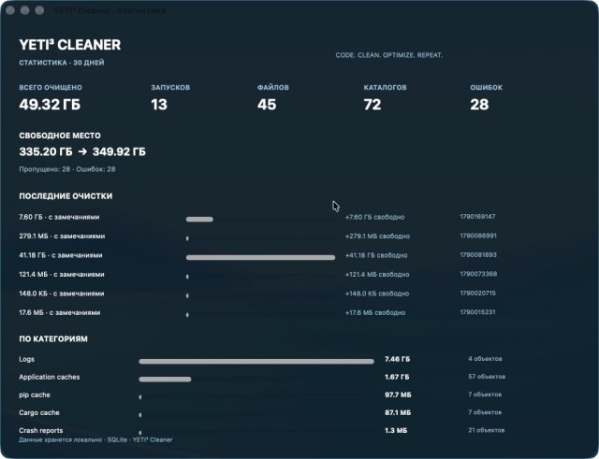Click the Logs category size bar

pyautogui.click(x=256, y=362)
